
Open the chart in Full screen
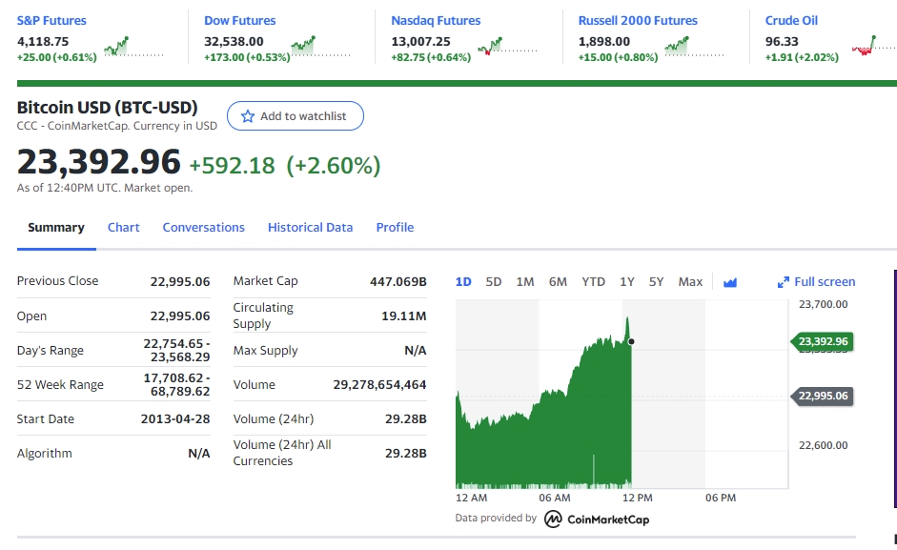(816, 281)
